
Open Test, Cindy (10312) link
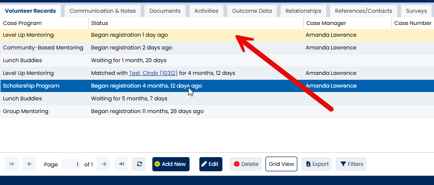153,73
